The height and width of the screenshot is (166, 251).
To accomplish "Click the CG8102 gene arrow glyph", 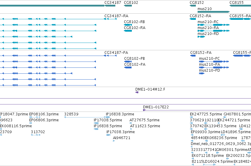I will tap(128, 6).
